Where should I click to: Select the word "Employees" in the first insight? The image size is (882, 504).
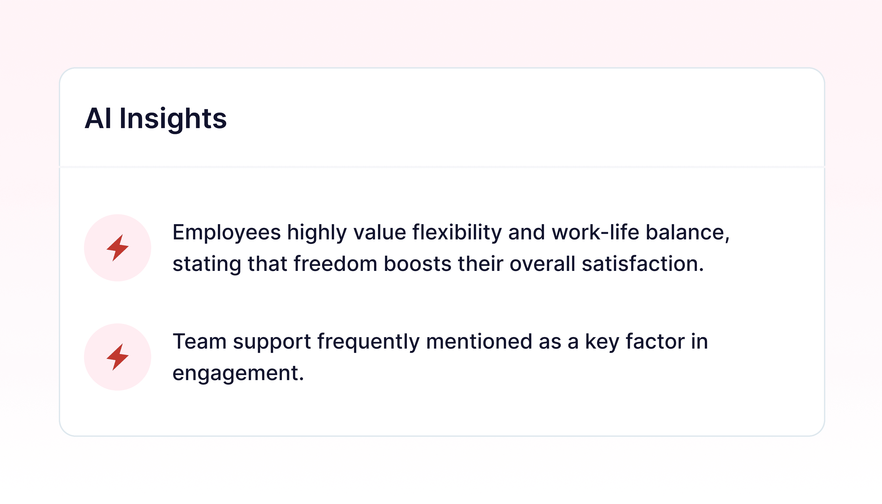coord(226,233)
